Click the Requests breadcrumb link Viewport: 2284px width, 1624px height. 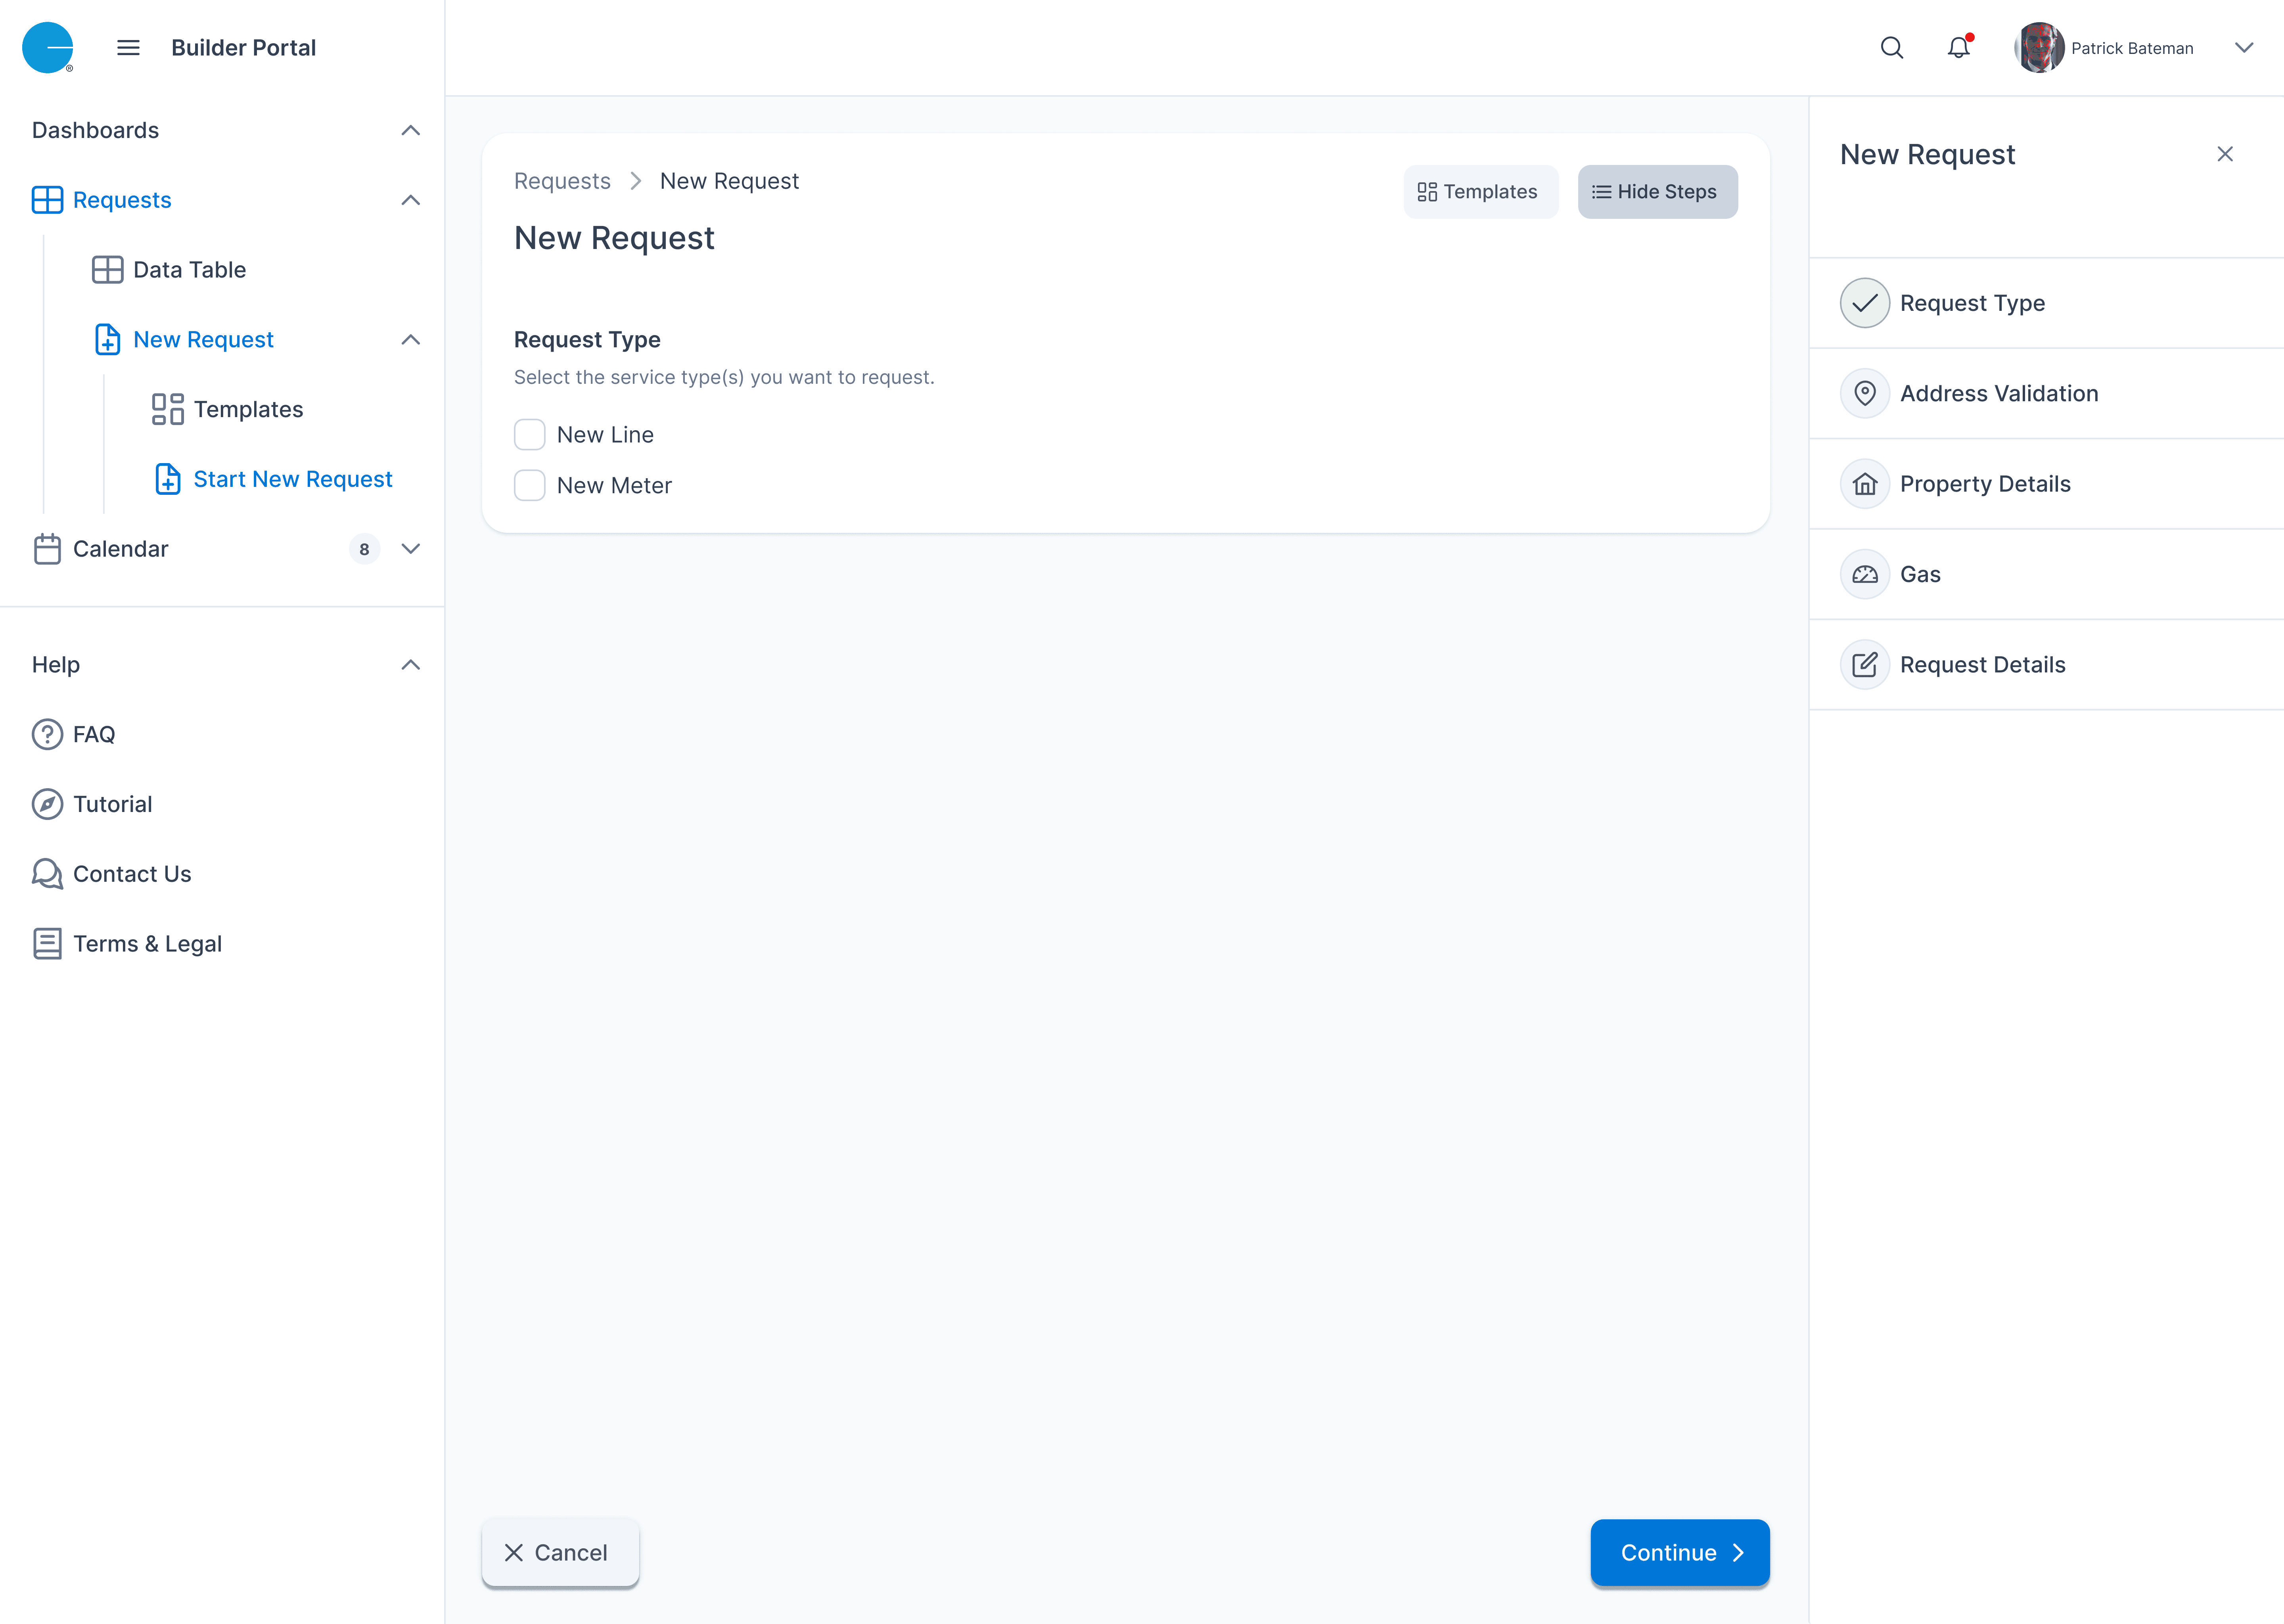tap(561, 181)
